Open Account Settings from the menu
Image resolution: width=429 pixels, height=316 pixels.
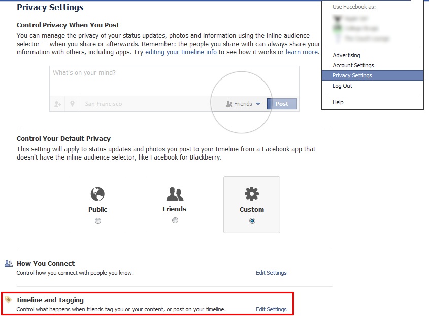[x=353, y=65]
